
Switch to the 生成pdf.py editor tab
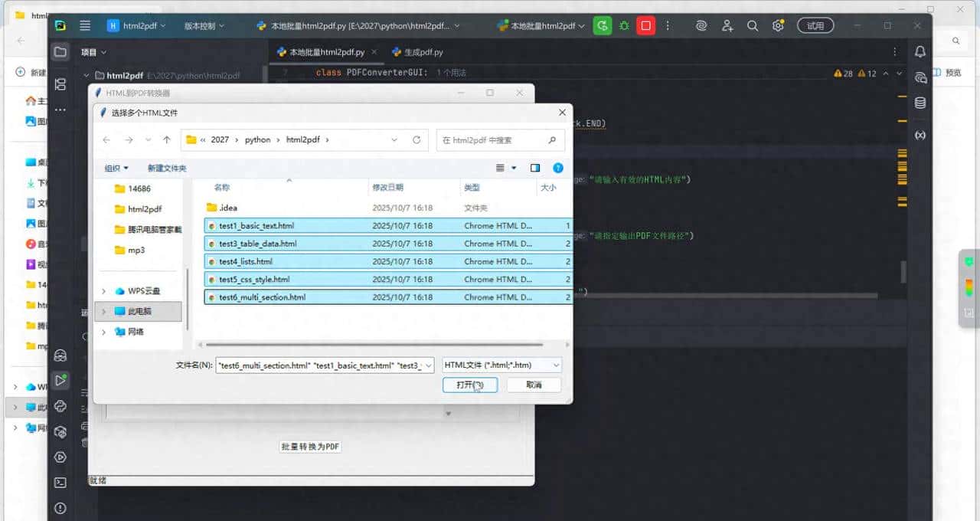tap(417, 52)
